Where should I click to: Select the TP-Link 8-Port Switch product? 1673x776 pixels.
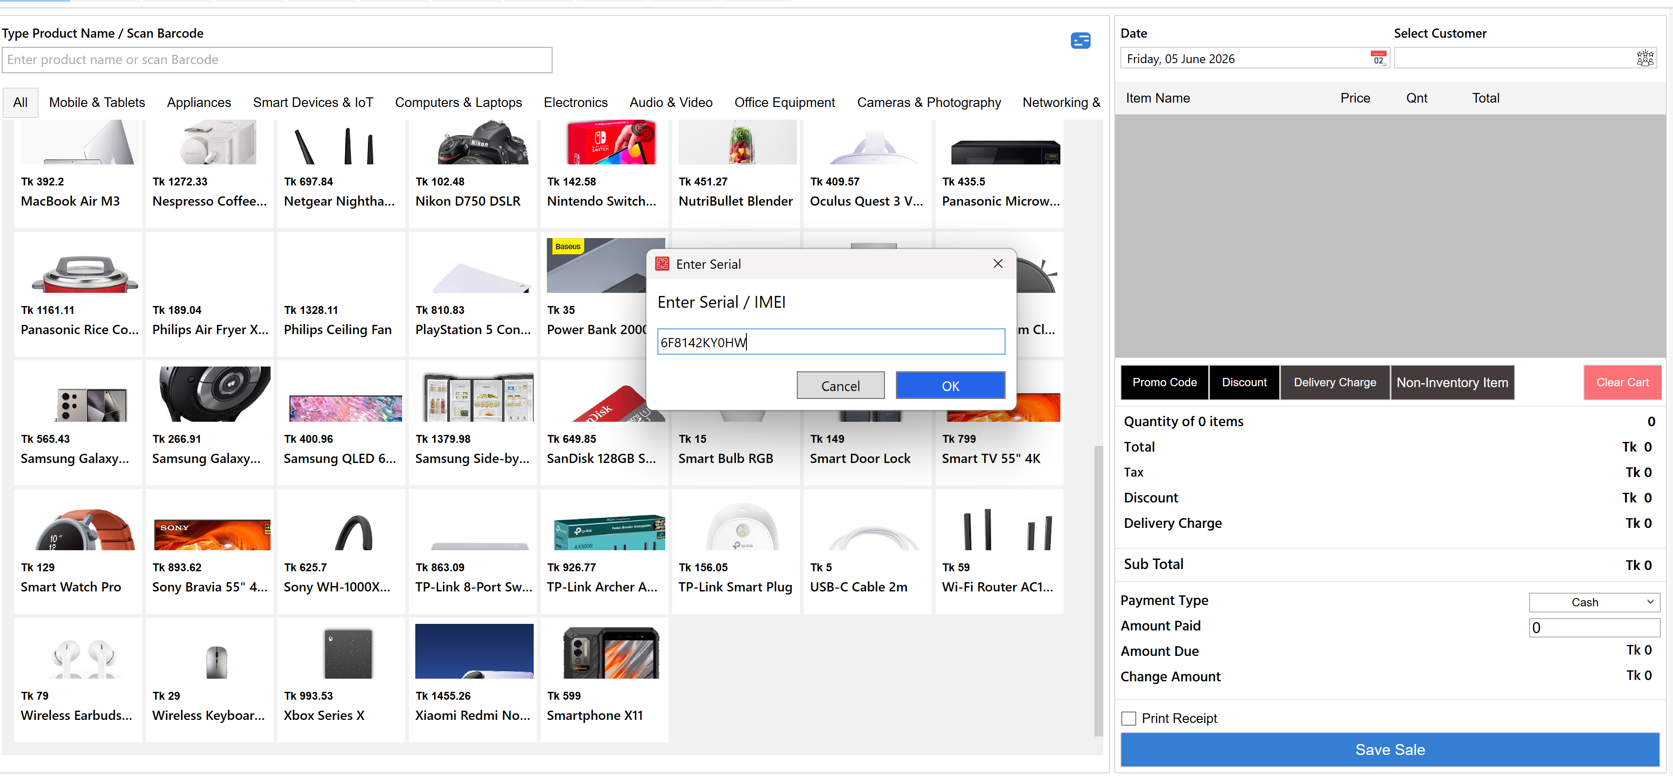[x=473, y=552]
